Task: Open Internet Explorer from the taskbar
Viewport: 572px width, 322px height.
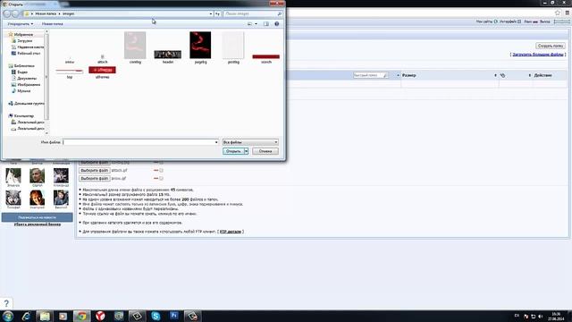Action: pyautogui.click(x=26, y=316)
